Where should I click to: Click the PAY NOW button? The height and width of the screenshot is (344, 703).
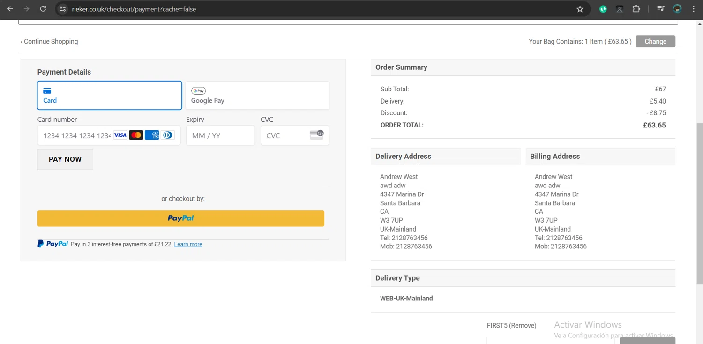65,159
